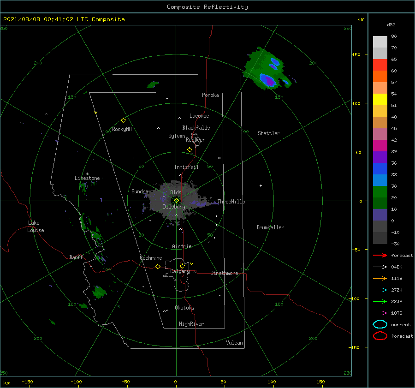Click the HighRiver town label
The height and width of the screenshot is (388, 415).
click(x=191, y=324)
